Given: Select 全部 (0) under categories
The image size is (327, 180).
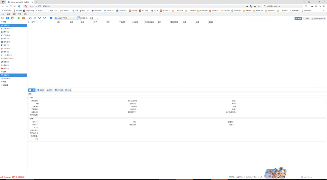Looking at the screenshot, I should point(13,75).
